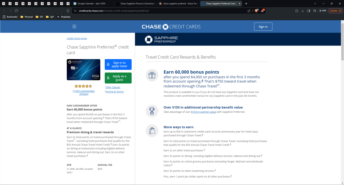Open the Personal bookmarks folder
This screenshot has height=185, width=344.
click(27, 17)
